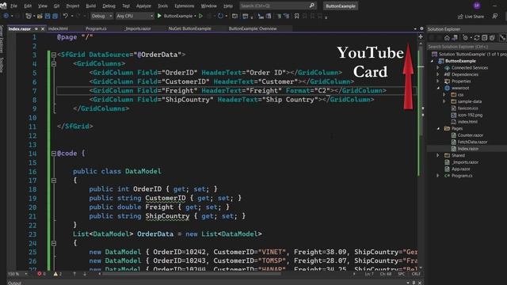Click the search magnifier icon in the title bar
Screen dimensions: 507x285
click(x=311, y=6)
